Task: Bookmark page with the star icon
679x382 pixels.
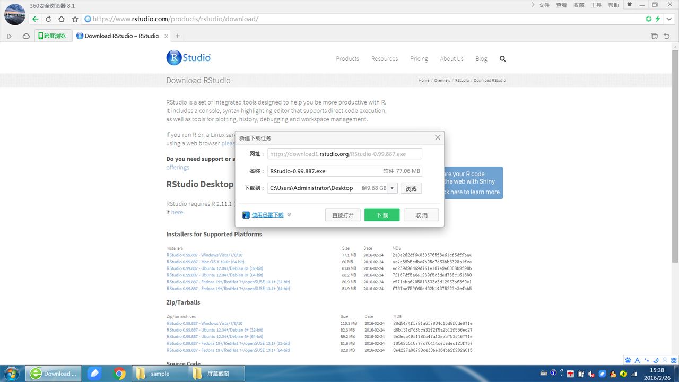Action: coord(75,19)
